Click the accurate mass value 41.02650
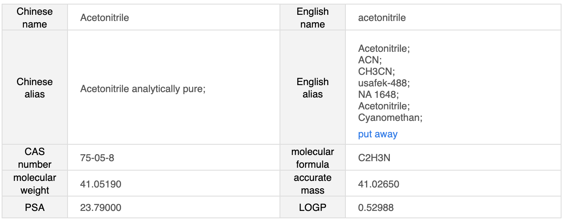The width and height of the screenshot is (564, 222). click(379, 184)
